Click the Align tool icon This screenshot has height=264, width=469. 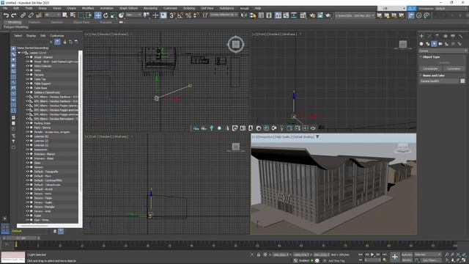click(253, 15)
